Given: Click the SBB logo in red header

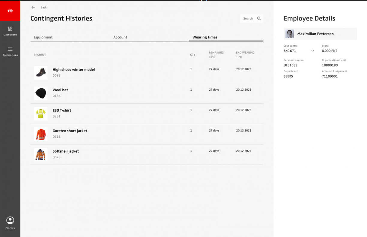Looking at the screenshot, I should click(10, 11).
